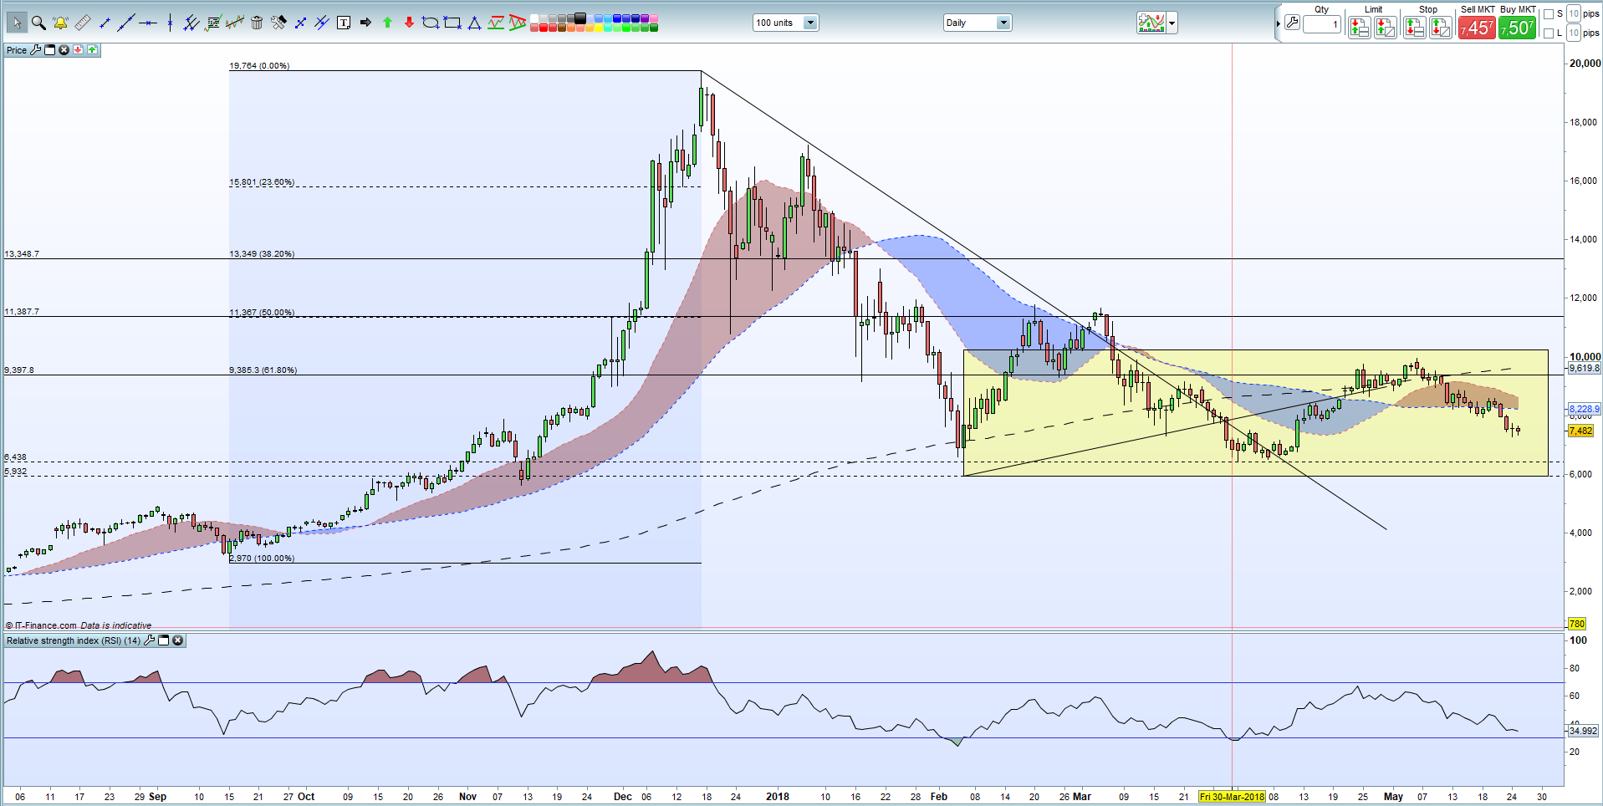Activate the magnifier zoom tool
This screenshot has width=1603, height=806.
38,23
